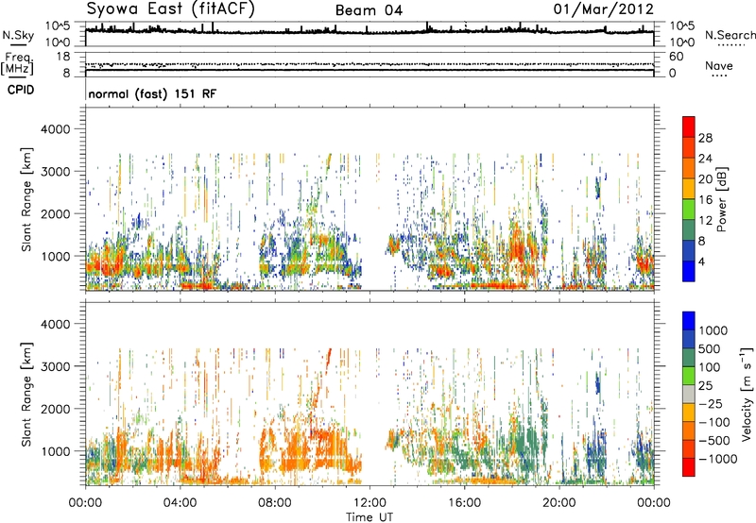The width and height of the screenshot is (756, 523).
Task: Click the "-1000" label on velocity colorbar
Action: pos(718,459)
